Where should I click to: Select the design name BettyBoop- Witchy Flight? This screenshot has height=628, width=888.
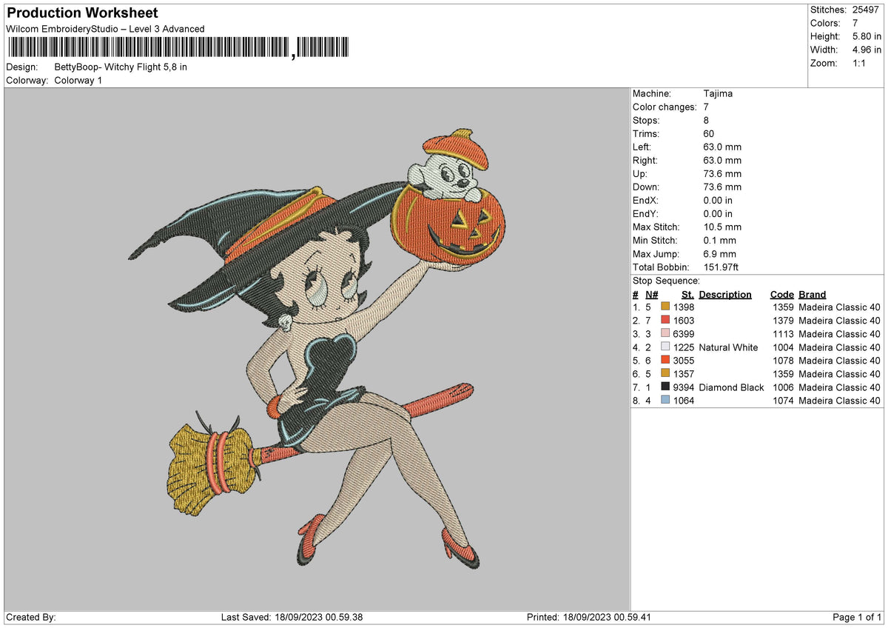(121, 67)
